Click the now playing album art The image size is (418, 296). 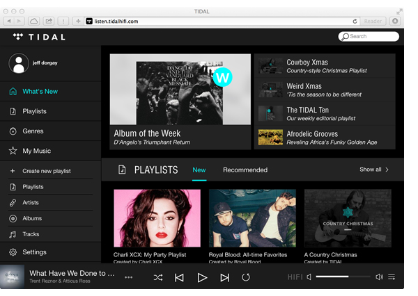point(13,277)
